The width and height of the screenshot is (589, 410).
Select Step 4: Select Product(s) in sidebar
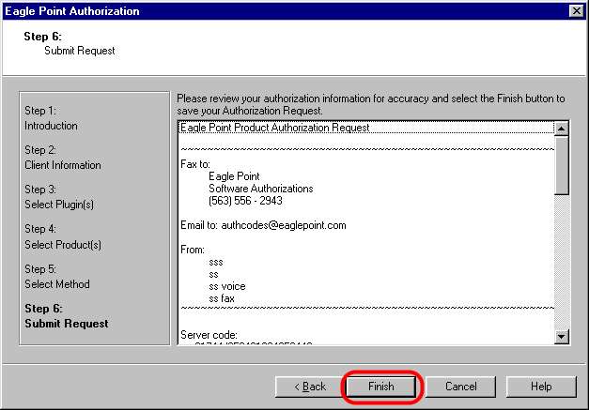(63, 237)
